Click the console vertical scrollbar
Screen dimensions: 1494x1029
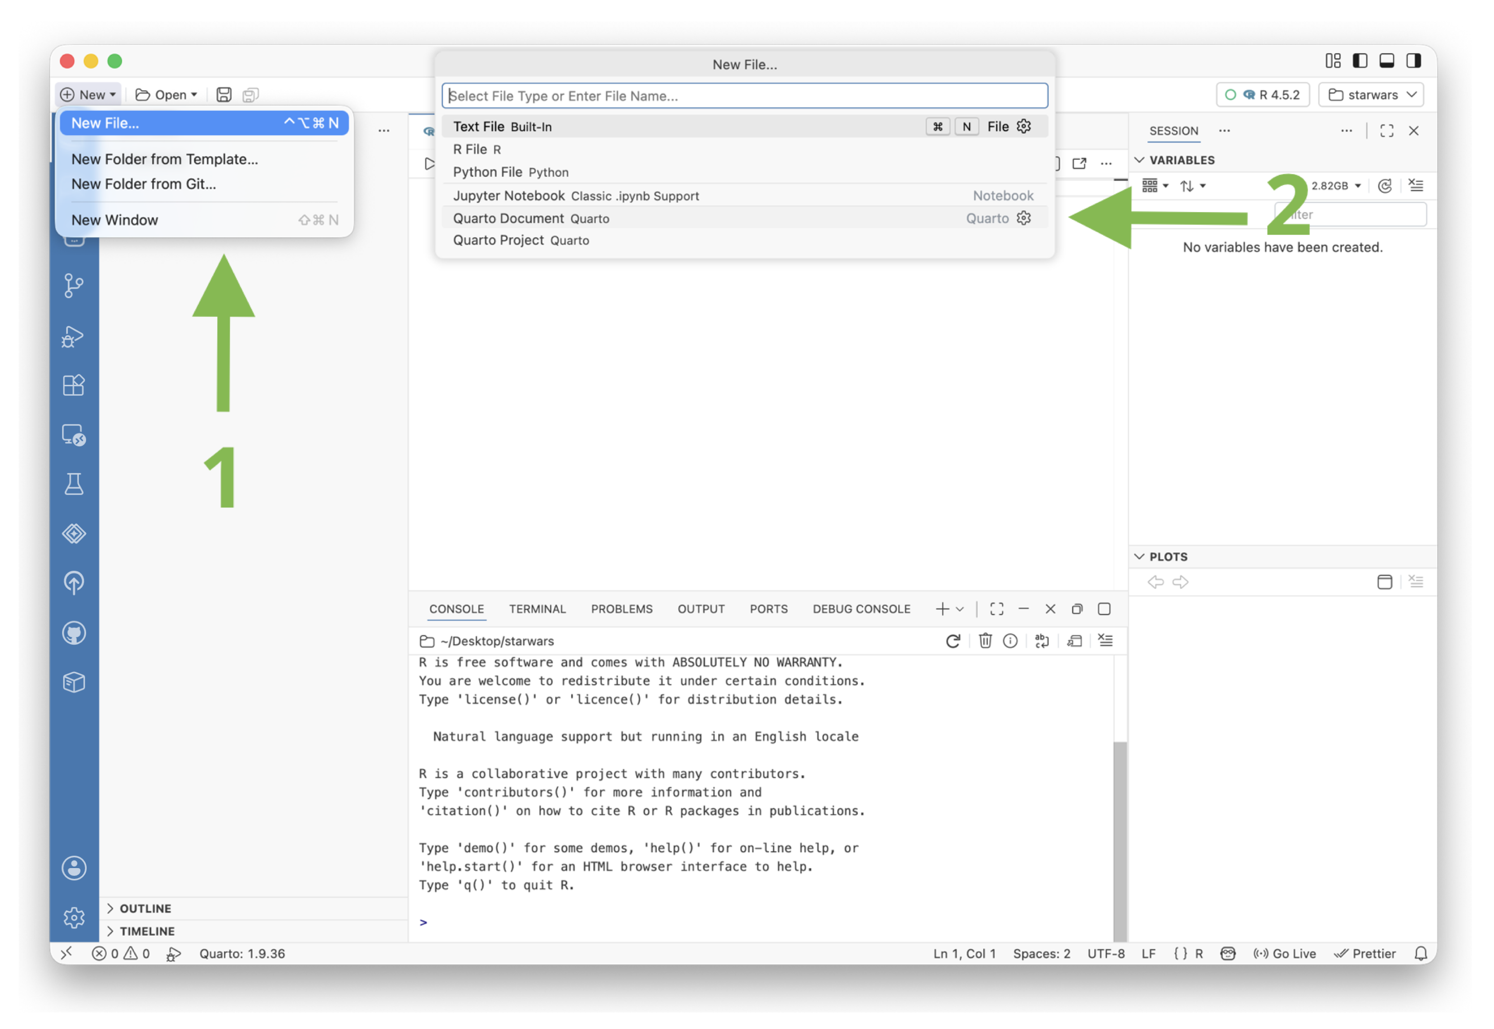tap(1120, 841)
